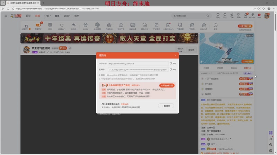This screenshot has width=277, height=155.
Task: Switch to the 钻粉(10) tab
Action: pos(248,68)
